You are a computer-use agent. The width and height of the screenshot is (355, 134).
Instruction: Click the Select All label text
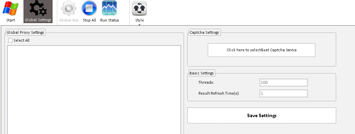click(x=22, y=40)
